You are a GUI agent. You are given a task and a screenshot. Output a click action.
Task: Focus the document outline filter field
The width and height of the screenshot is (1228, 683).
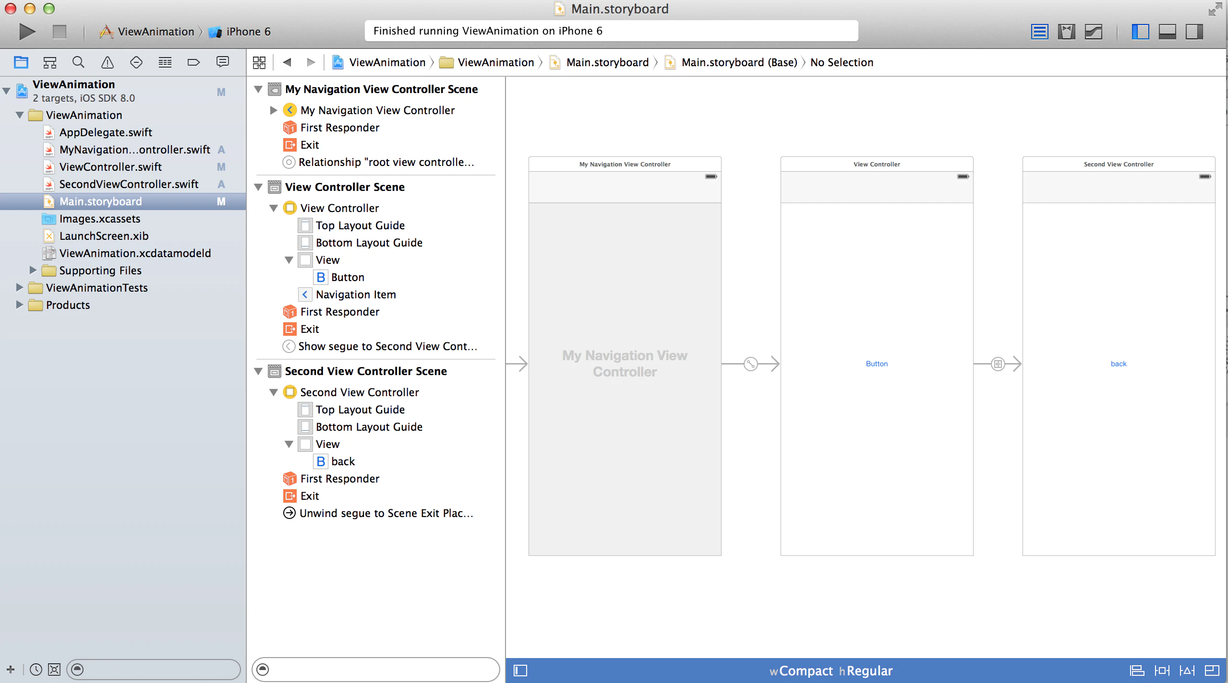(375, 670)
